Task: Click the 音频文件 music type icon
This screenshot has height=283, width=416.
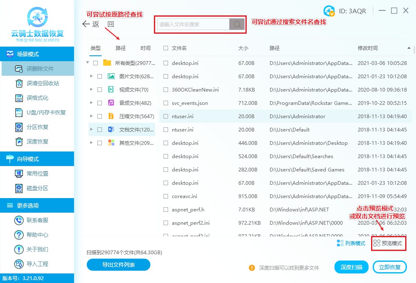Action: pos(111,103)
